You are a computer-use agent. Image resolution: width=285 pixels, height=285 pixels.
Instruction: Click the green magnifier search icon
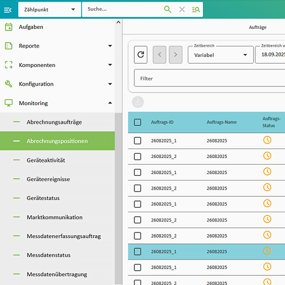coord(168,9)
